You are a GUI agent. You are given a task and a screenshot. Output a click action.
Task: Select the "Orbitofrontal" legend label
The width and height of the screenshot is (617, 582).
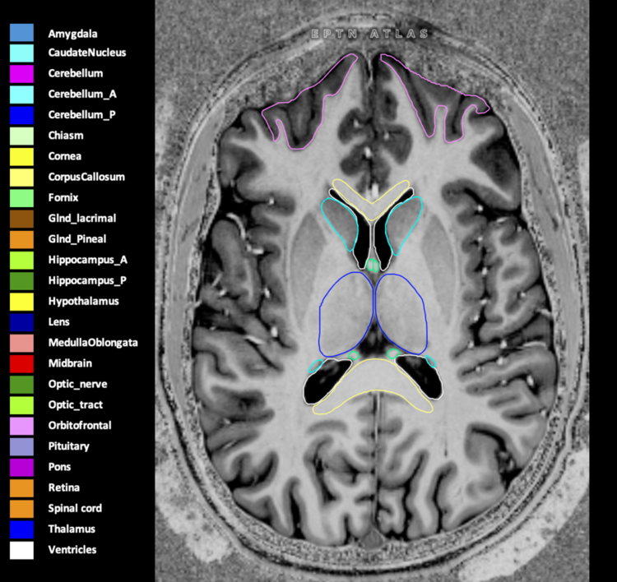80,426
